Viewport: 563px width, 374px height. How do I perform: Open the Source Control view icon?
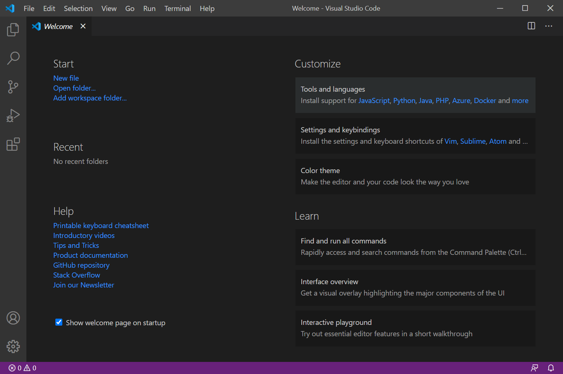click(x=13, y=87)
